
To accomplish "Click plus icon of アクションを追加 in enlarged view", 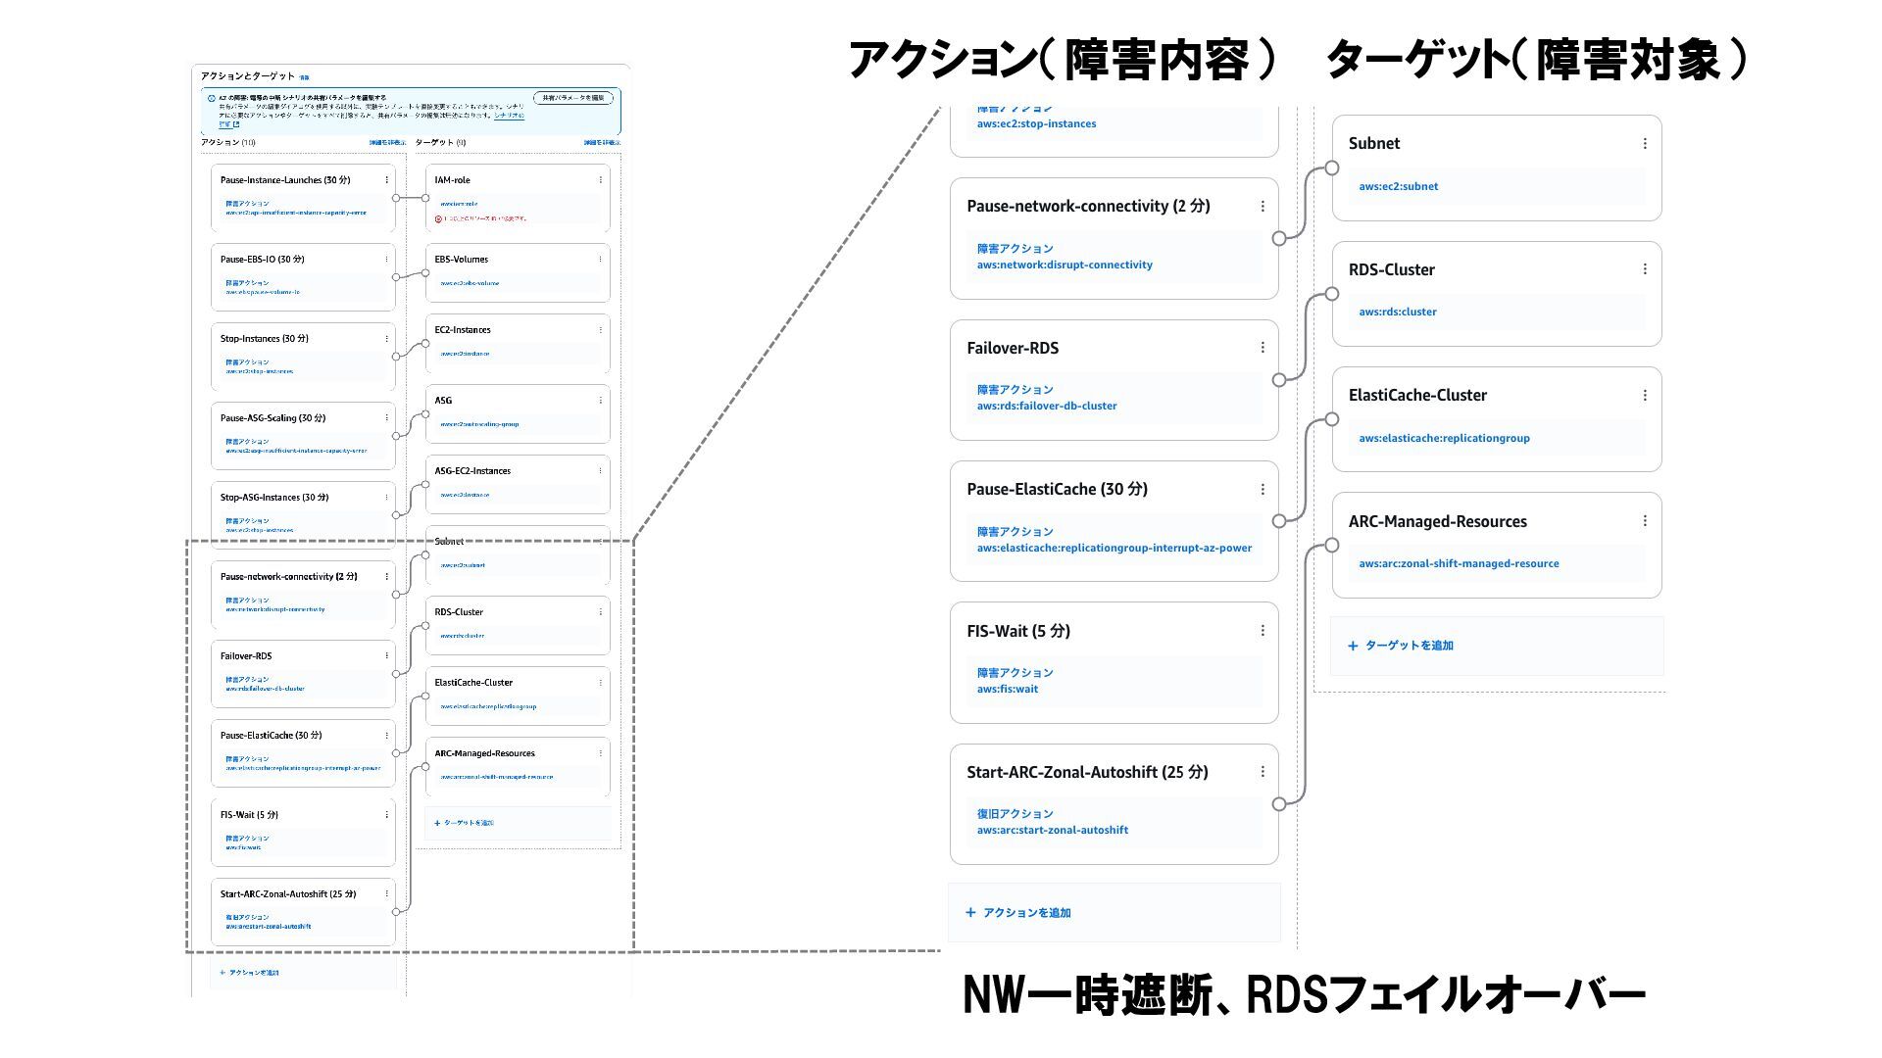I will click(x=970, y=912).
